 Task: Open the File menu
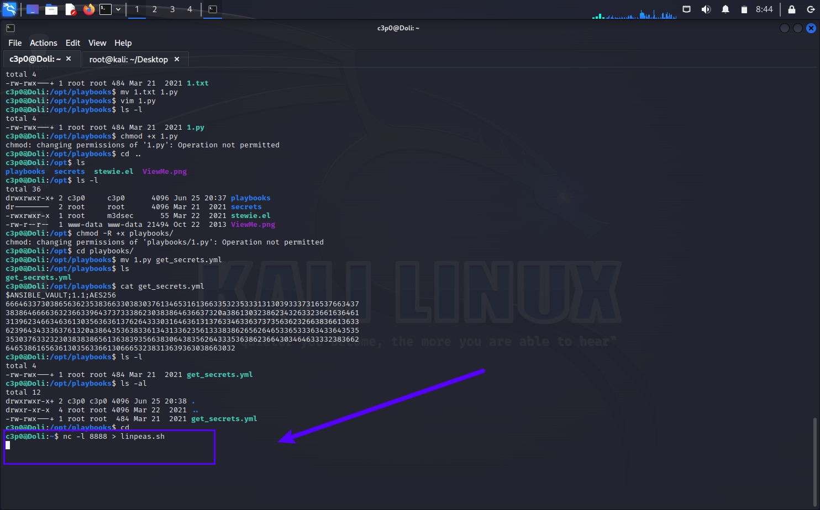coord(15,43)
